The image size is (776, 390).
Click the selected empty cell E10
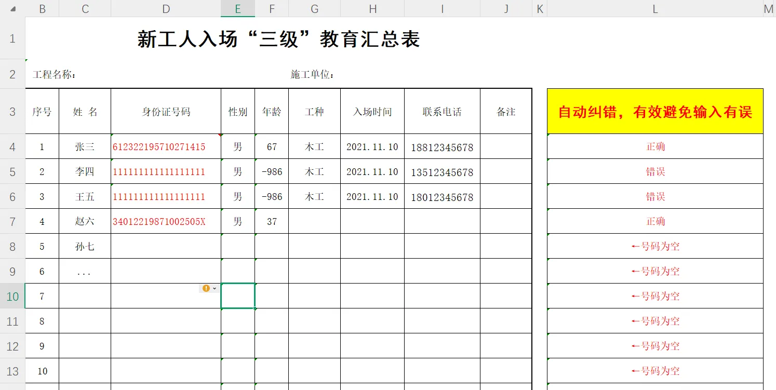[x=238, y=296]
